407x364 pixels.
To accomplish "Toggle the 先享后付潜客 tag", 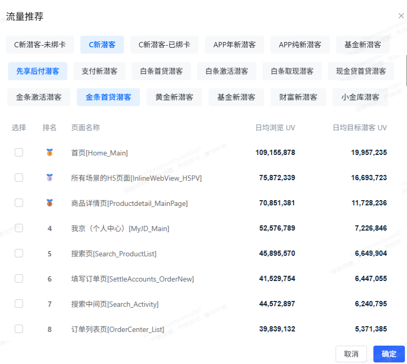I will 38,71.
